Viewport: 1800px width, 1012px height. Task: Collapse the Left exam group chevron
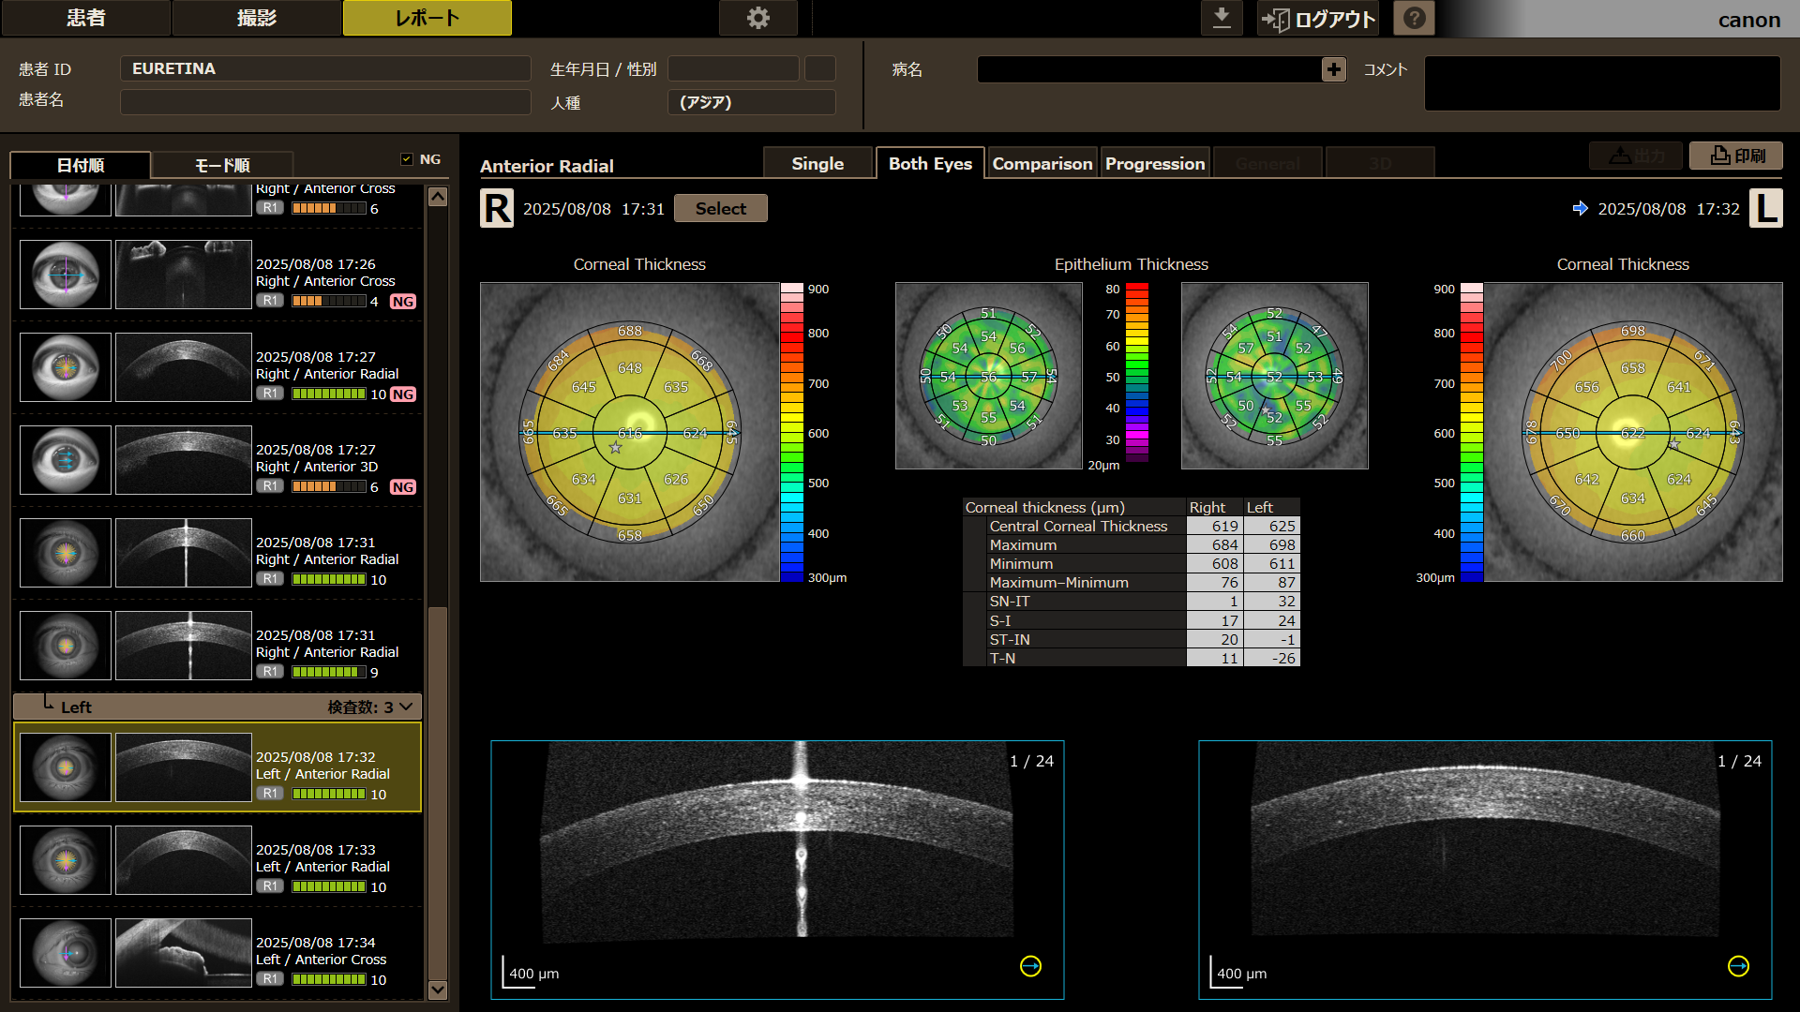click(x=406, y=707)
